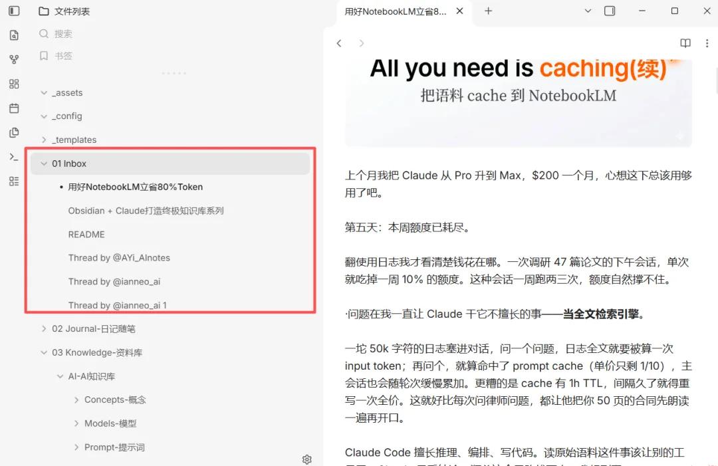Image resolution: width=718 pixels, height=466 pixels.
Task: Navigate forward with the right arrow
Action: 361,43
